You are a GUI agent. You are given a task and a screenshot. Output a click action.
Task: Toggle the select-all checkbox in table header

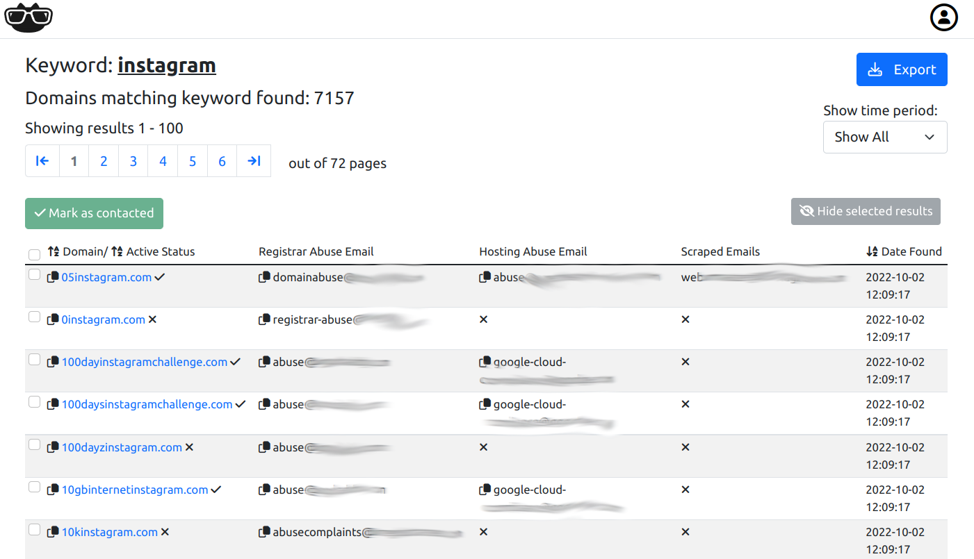click(x=34, y=255)
